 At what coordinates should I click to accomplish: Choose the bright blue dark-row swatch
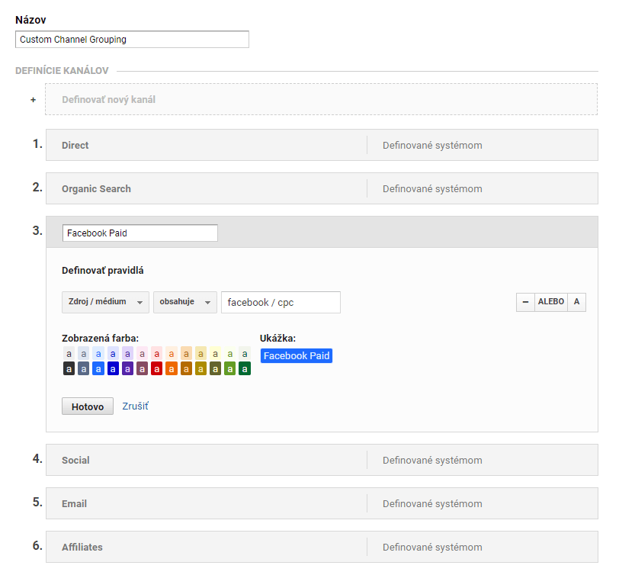point(98,369)
